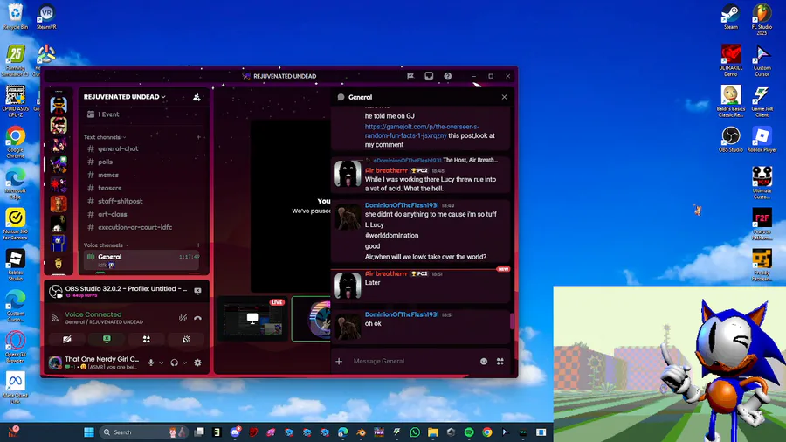
Task: Collapse the Voice channels category
Action: coord(107,245)
